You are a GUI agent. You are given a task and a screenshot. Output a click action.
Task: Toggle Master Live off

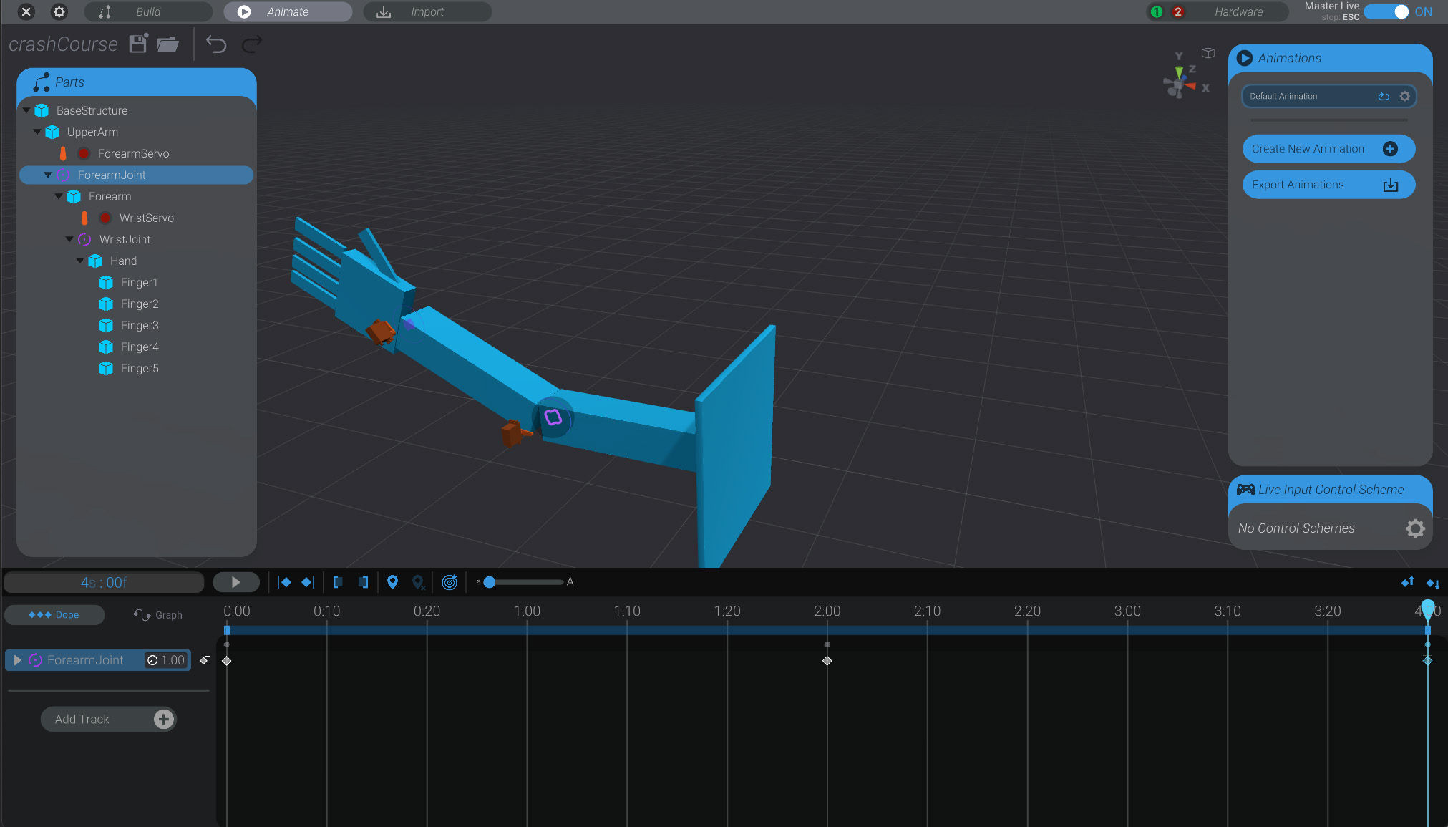(x=1386, y=12)
